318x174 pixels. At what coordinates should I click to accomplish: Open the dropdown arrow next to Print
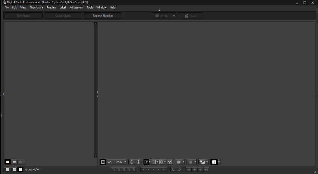point(174,16)
